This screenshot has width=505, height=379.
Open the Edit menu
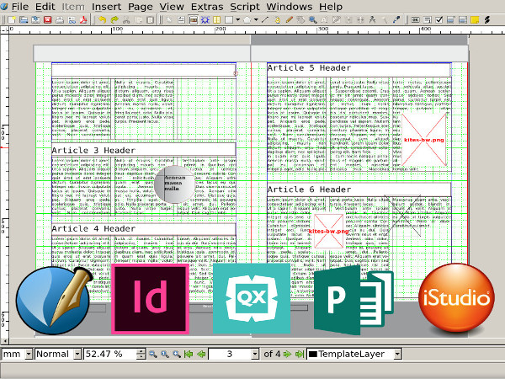point(45,7)
